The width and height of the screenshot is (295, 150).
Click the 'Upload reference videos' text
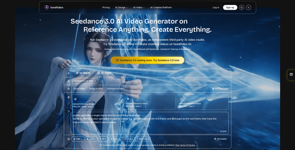pyautogui.click(x=137, y=103)
